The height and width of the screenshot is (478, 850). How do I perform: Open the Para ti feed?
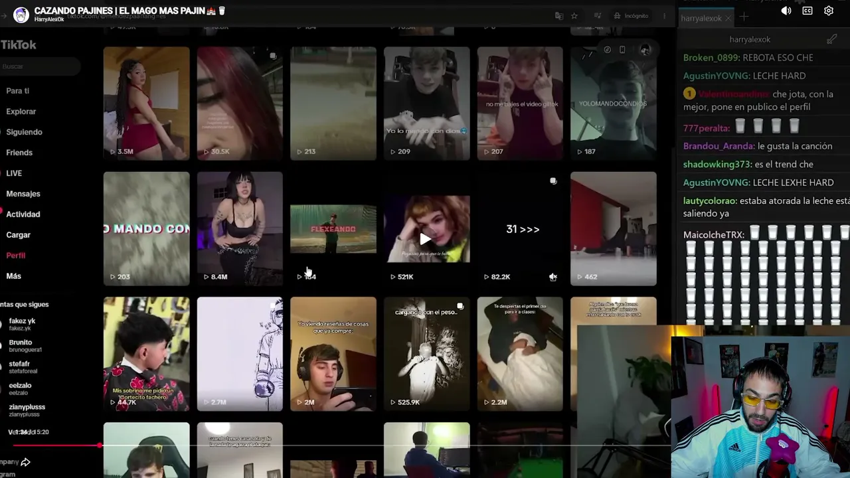pyautogui.click(x=18, y=91)
